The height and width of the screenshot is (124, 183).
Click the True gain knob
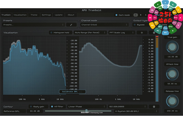click(172, 47)
